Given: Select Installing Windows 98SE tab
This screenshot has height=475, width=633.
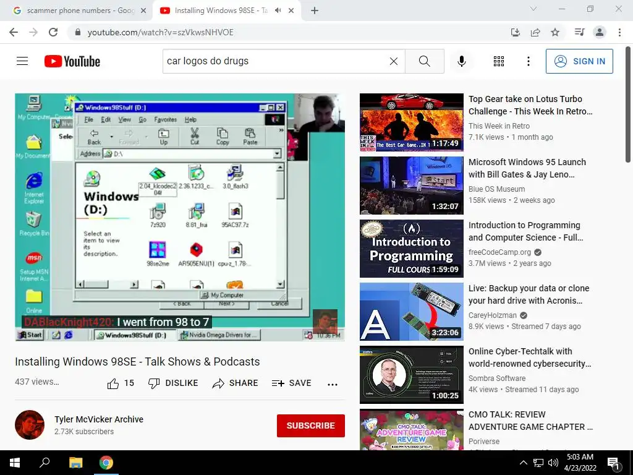Looking at the screenshot, I should (220, 11).
